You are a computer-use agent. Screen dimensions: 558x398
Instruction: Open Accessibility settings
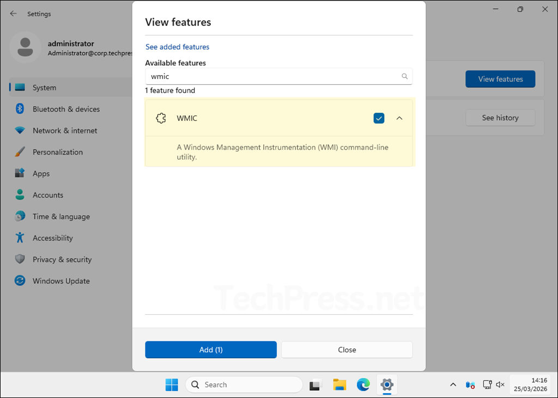[x=52, y=238]
